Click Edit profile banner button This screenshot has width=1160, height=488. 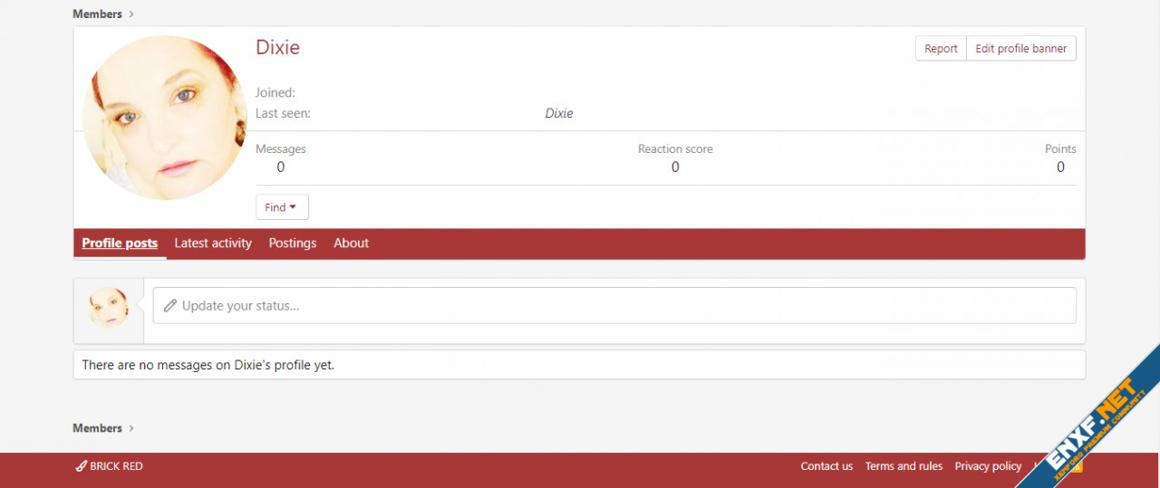coord(1020,49)
